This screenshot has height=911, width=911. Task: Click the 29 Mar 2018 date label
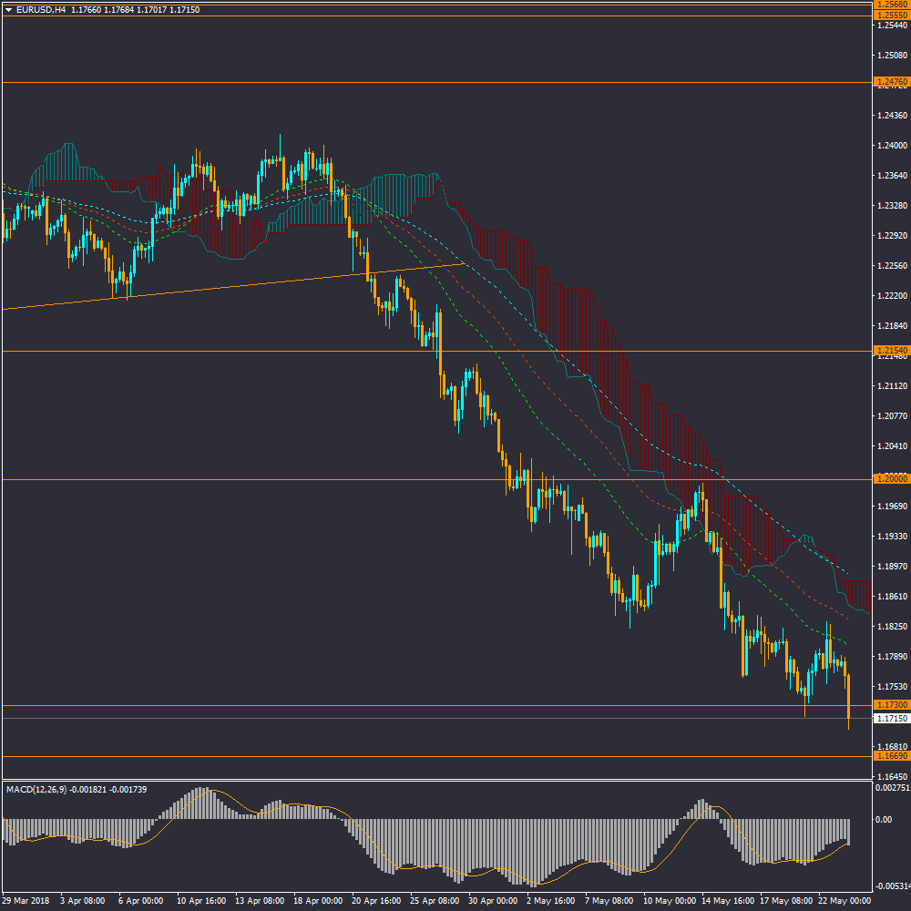[25, 900]
